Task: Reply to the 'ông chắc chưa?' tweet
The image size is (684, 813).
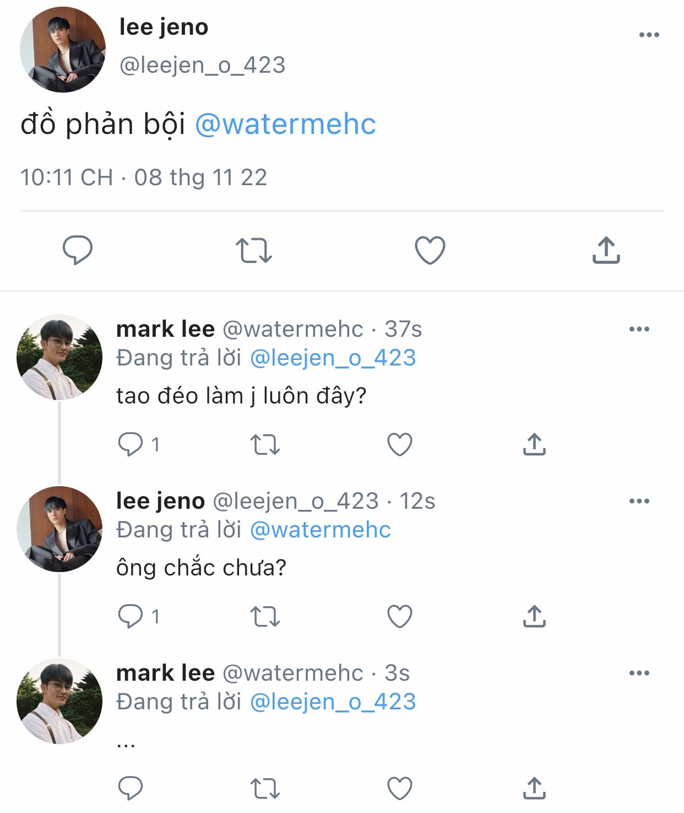Action: [131, 616]
